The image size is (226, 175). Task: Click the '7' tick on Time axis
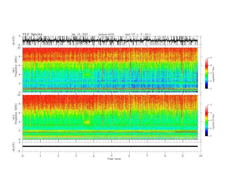point(147,156)
